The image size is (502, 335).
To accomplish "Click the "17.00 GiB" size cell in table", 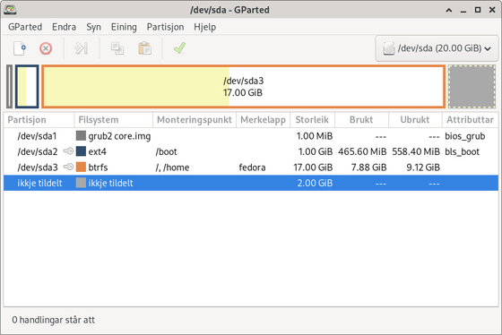I will pyautogui.click(x=313, y=167).
